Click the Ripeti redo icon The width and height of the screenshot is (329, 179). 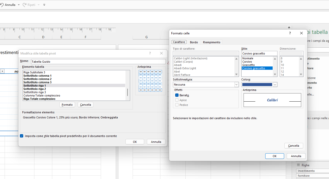[25, 5]
